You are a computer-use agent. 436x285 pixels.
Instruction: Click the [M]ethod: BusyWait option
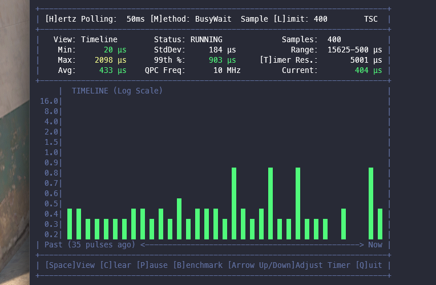pyautogui.click(x=191, y=19)
